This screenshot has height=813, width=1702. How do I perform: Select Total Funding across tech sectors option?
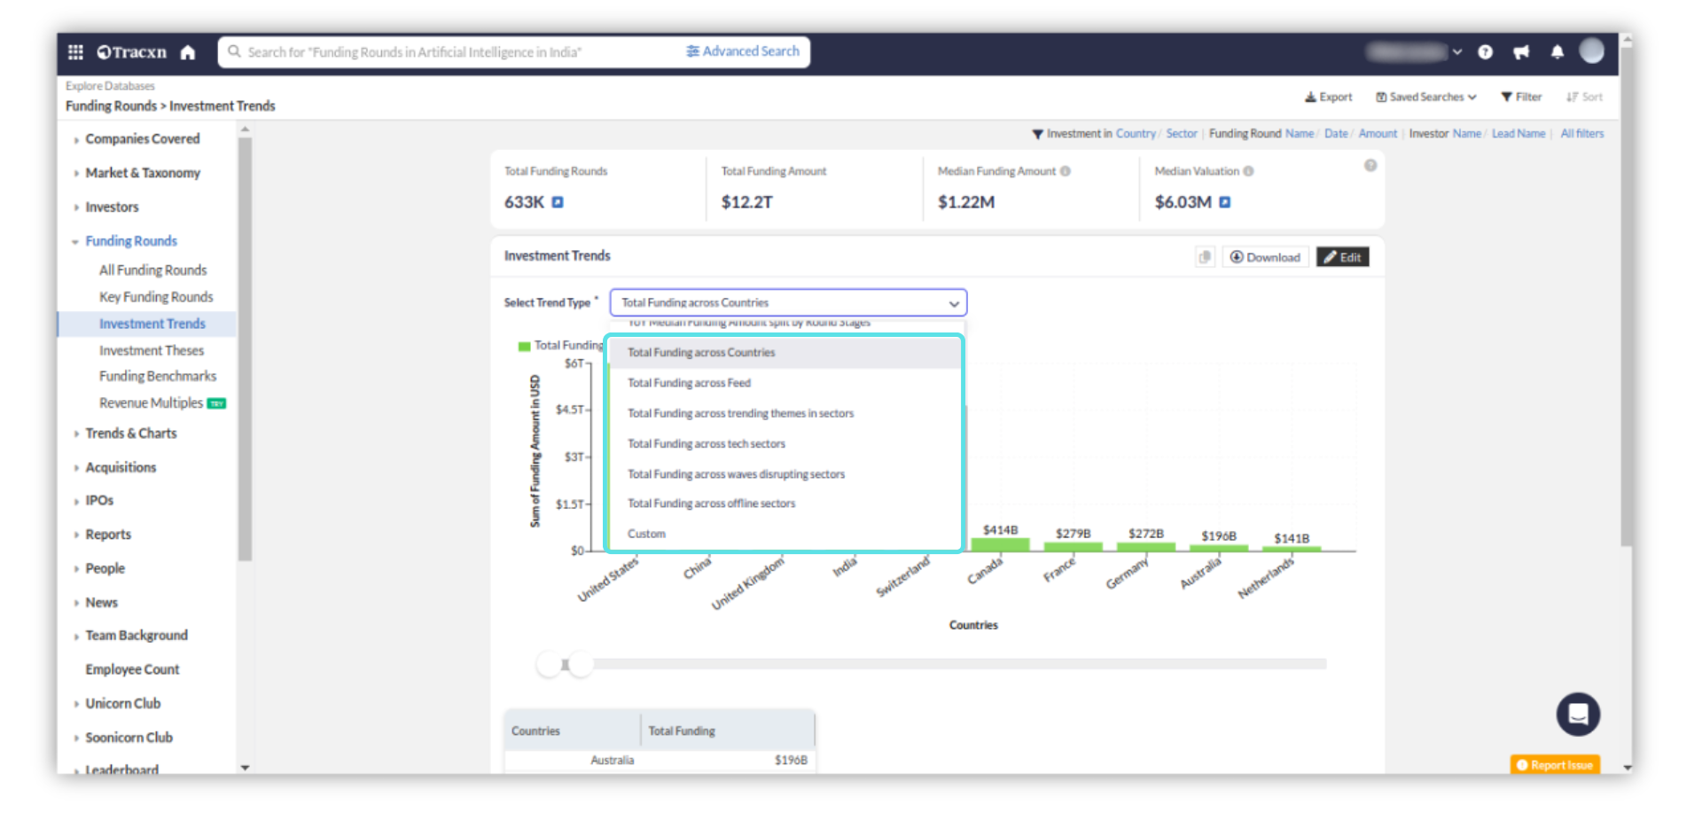pos(706,443)
